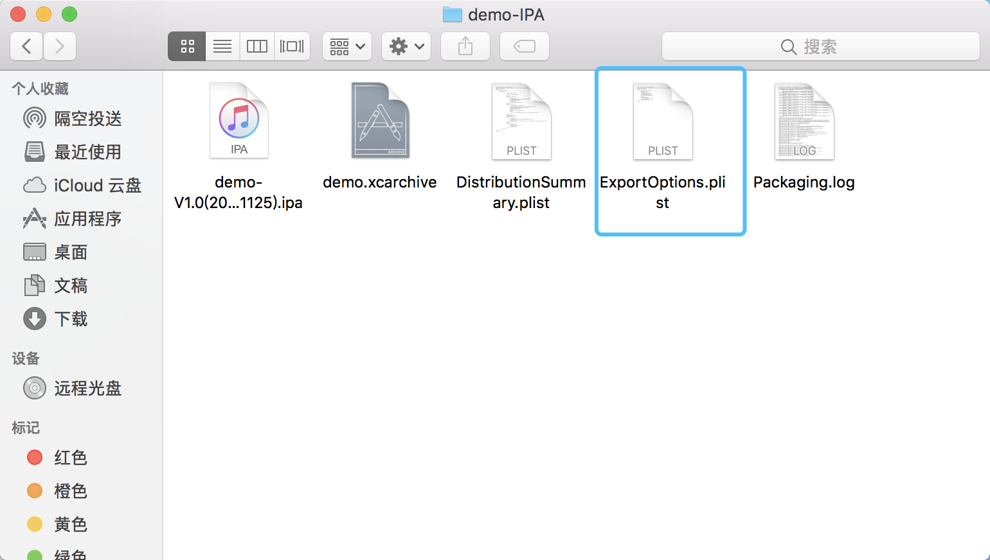Open the tags dropdown in the toolbar
This screenshot has width=990, height=560.
tap(524, 46)
